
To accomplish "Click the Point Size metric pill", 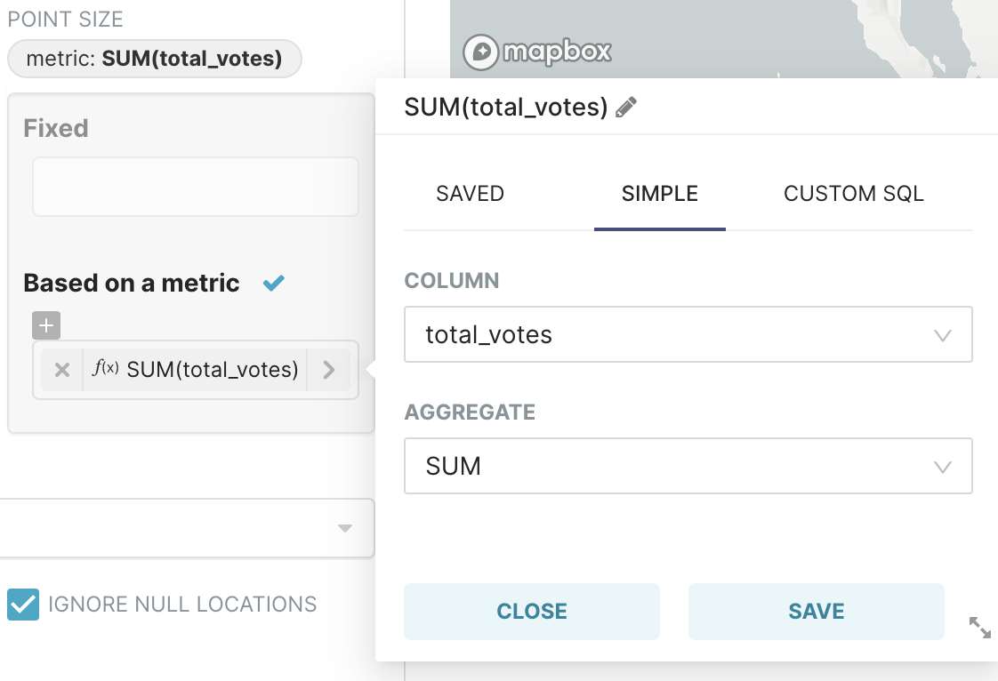I will pos(154,60).
